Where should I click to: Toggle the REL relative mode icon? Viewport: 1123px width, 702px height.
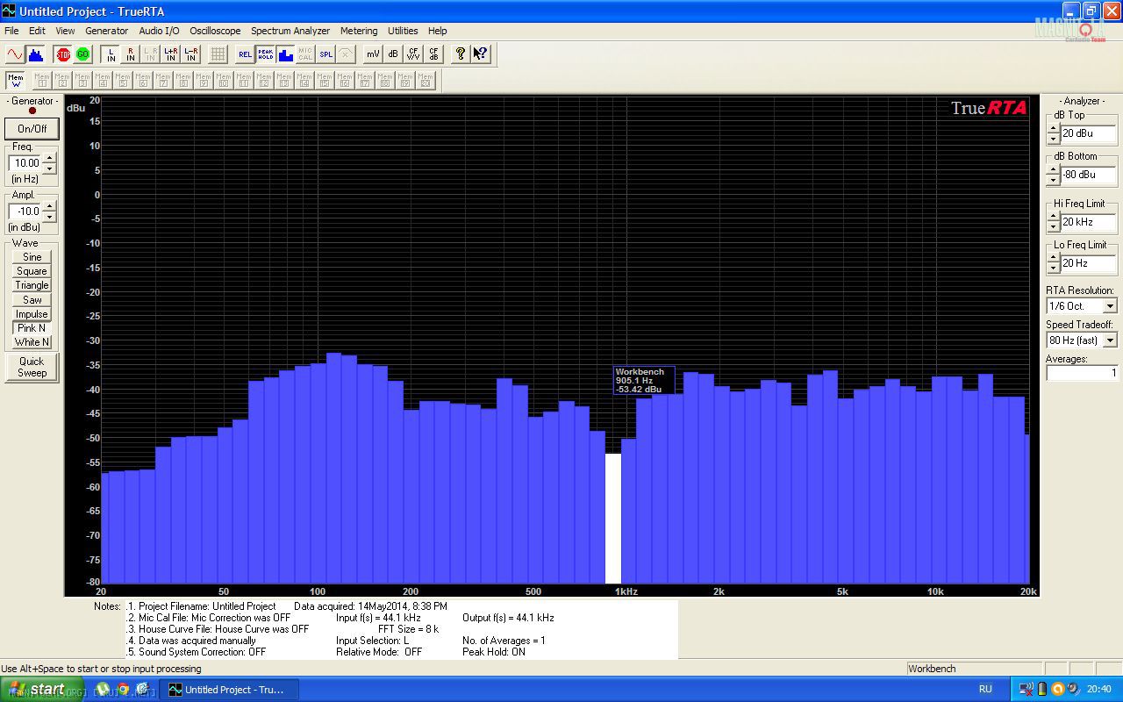pos(245,54)
